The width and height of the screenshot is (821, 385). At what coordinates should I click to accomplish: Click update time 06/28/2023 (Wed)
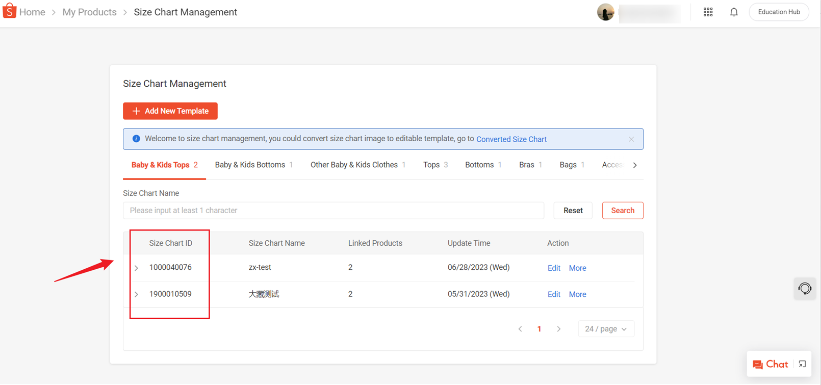[x=478, y=267]
